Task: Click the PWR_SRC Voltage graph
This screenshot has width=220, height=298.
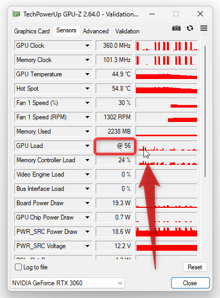Action: point(166,246)
